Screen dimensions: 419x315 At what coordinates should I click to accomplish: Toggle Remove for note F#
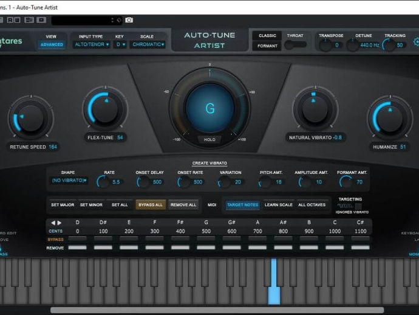[180, 247]
